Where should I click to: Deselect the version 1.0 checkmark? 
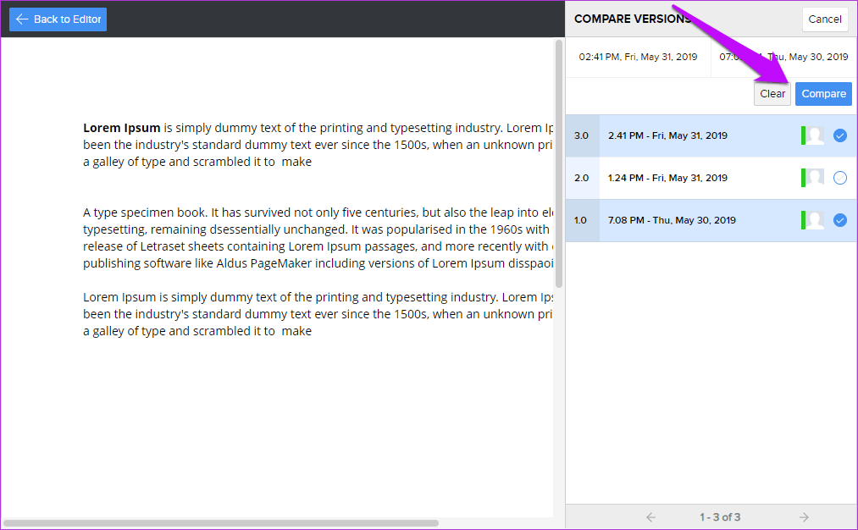pos(839,220)
